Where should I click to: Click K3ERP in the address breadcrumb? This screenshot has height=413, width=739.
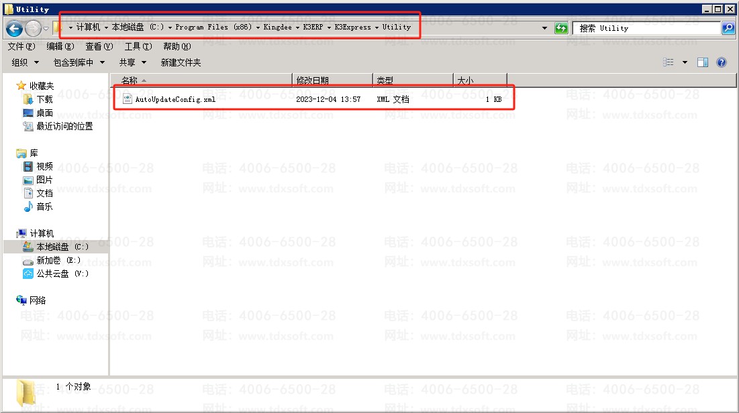[313, 27]
